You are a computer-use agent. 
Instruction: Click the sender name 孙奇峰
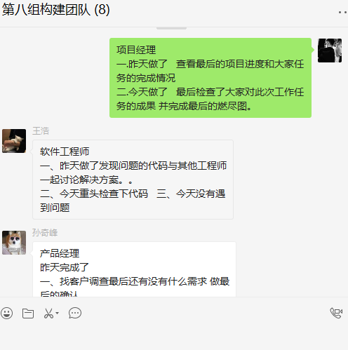tap(45, 233)
